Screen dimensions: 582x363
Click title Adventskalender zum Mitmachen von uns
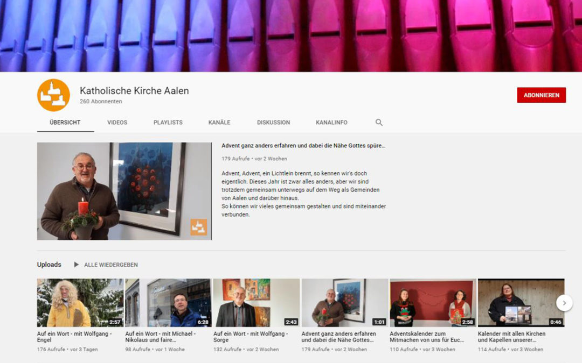tap(427, 337)
